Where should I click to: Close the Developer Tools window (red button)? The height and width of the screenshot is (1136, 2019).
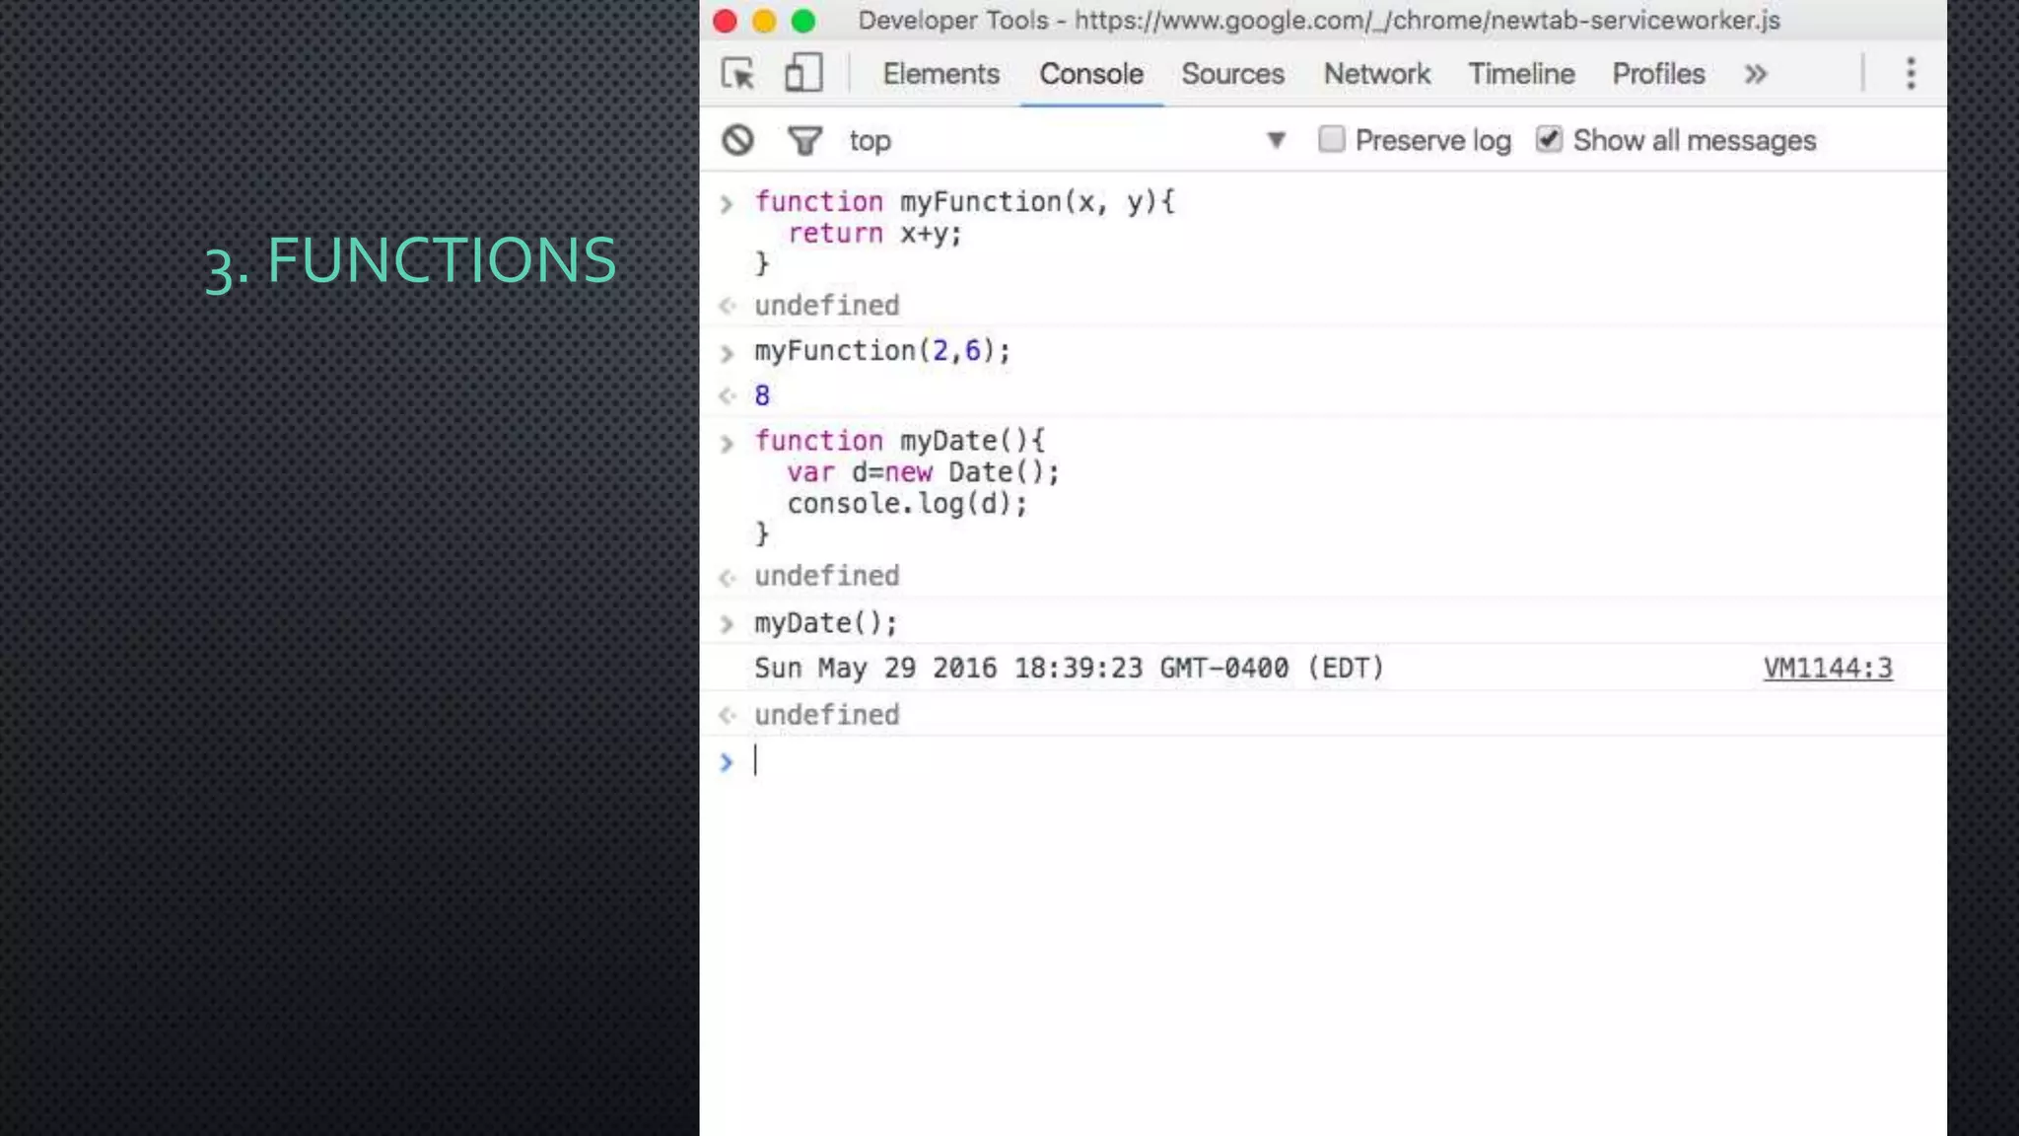(x=725, y=21)
